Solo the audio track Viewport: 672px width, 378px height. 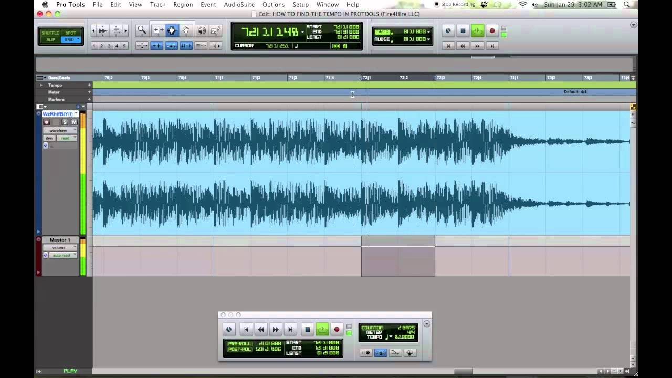[65, 122]
